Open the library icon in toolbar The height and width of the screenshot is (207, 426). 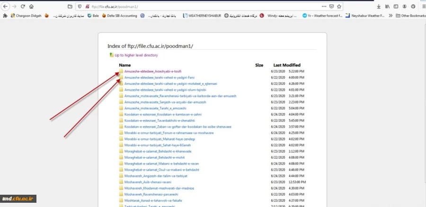pyautogui.click(x=388, y=7)
